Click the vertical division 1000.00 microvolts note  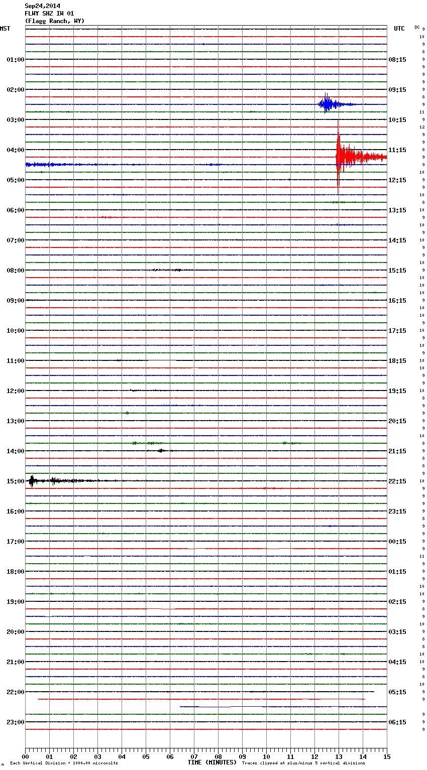(x=64, y=763)
